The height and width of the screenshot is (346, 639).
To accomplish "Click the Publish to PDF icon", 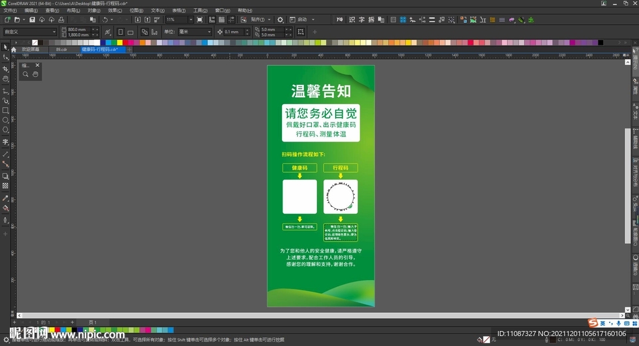I will [157, 19].
